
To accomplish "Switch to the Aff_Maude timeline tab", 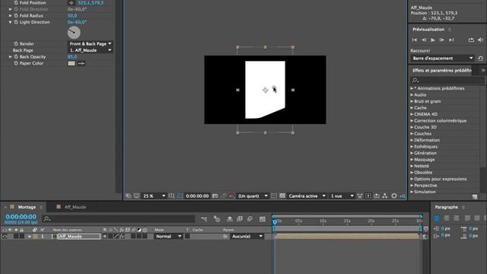I will pyautogui.click(x=75, y=207).
